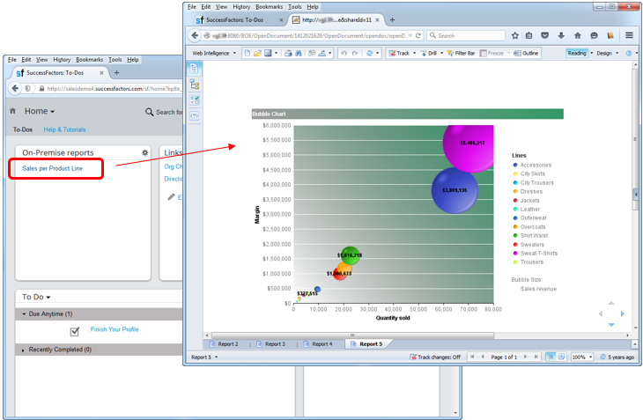Click Track changes: Off in status bar

pos(435,357)
